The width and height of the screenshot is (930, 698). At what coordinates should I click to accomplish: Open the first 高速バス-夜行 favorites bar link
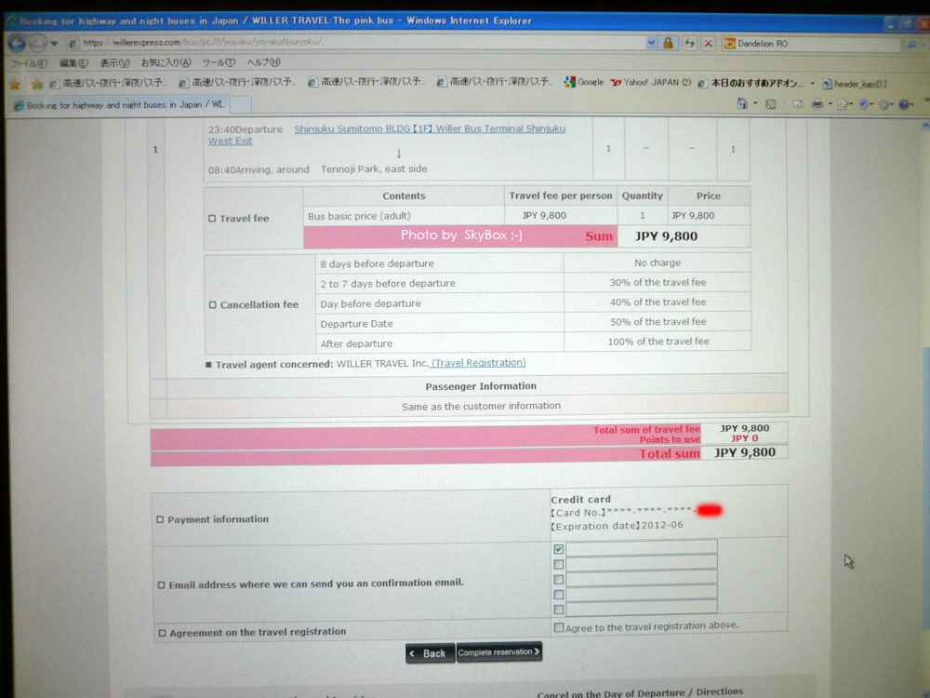tap(109, 83)
